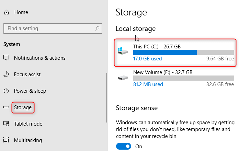
Task: Click the magnifier search icon
Action: point(97,28)
